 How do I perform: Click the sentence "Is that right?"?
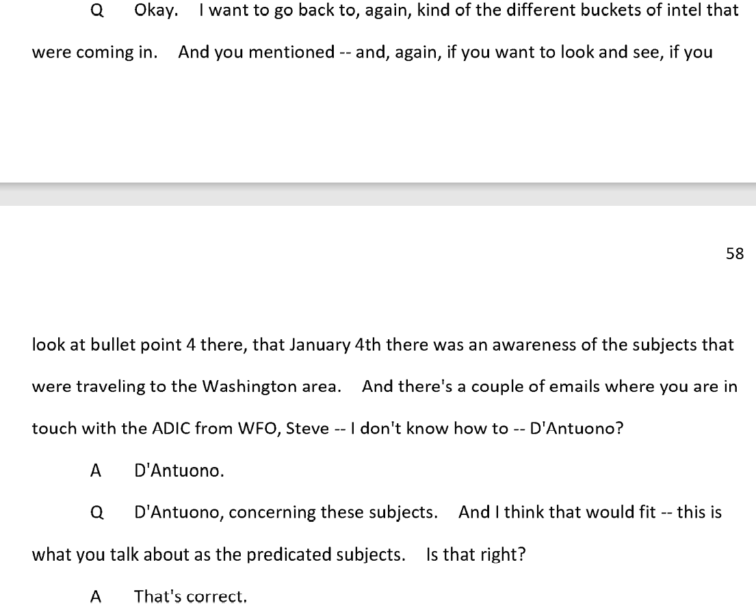(x=475, y=555)
